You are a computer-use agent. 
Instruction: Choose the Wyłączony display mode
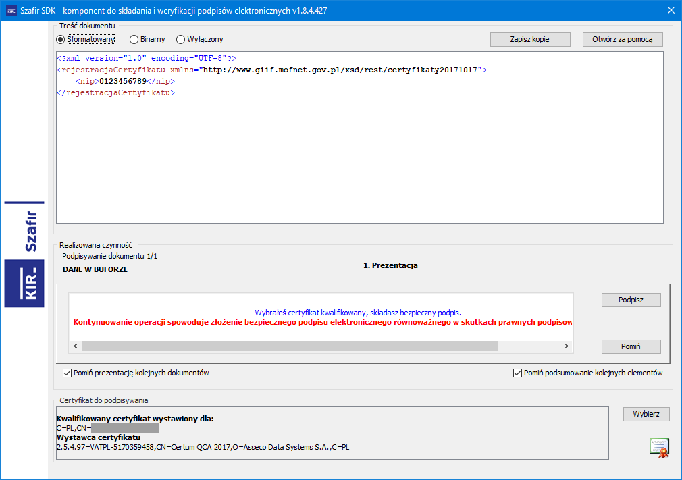click(x=180, y=40)
